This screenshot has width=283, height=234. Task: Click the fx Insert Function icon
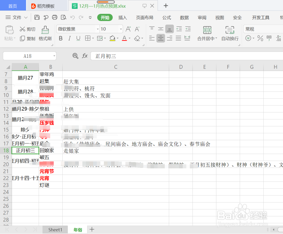pos(85,56)
